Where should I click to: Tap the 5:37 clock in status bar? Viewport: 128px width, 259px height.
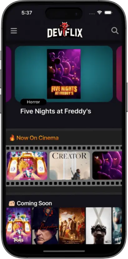pyautogui.click(x=27, y=13)
